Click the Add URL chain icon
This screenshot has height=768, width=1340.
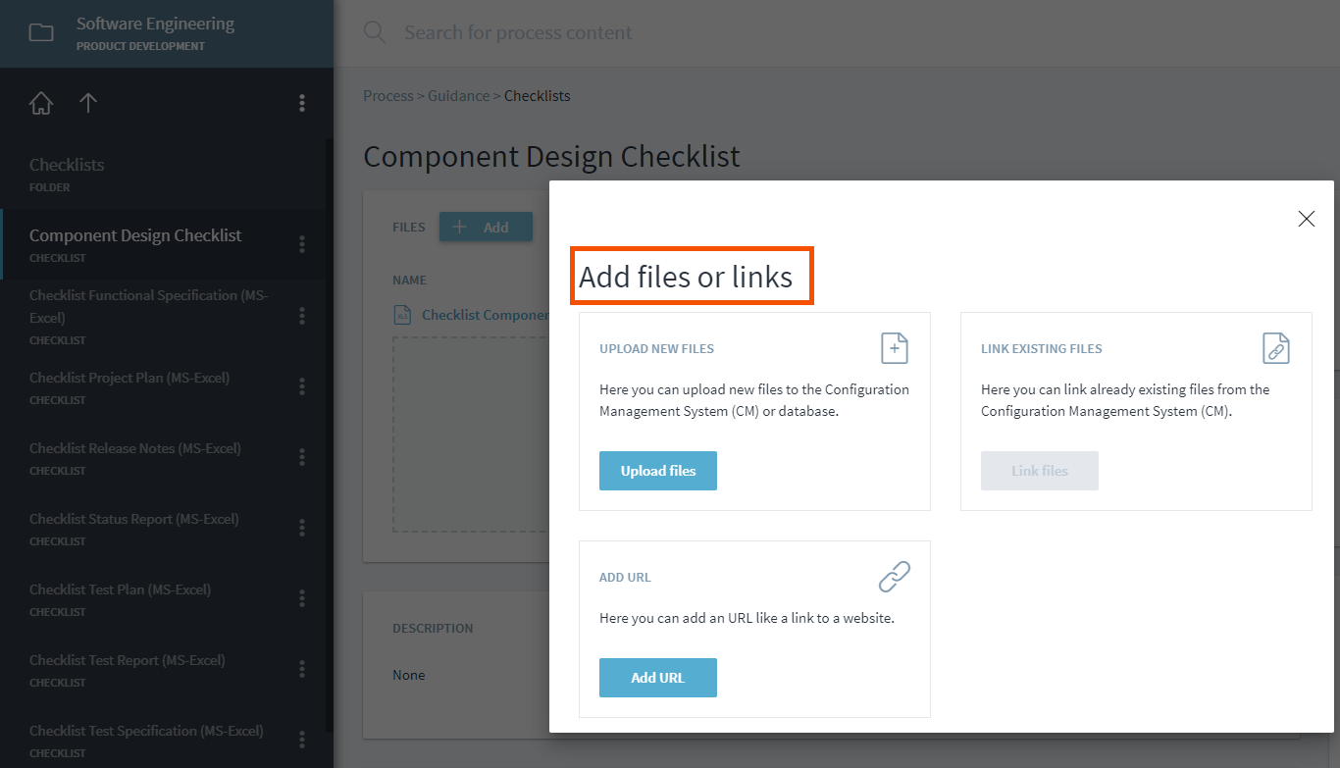pos(894,577)
